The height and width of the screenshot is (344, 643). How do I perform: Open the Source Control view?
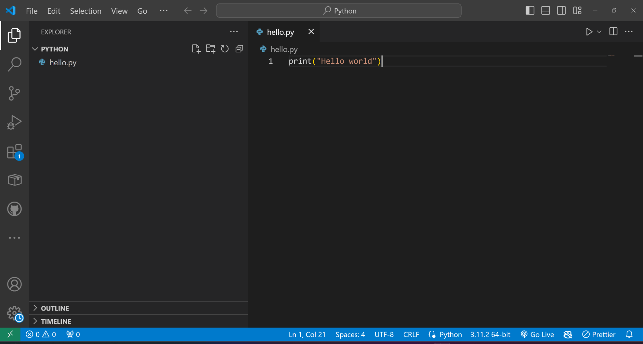pyautogui.click(x=14, y=93)
